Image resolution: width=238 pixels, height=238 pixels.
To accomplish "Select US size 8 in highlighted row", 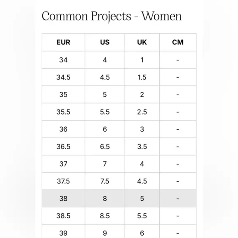I will point(105,198).
